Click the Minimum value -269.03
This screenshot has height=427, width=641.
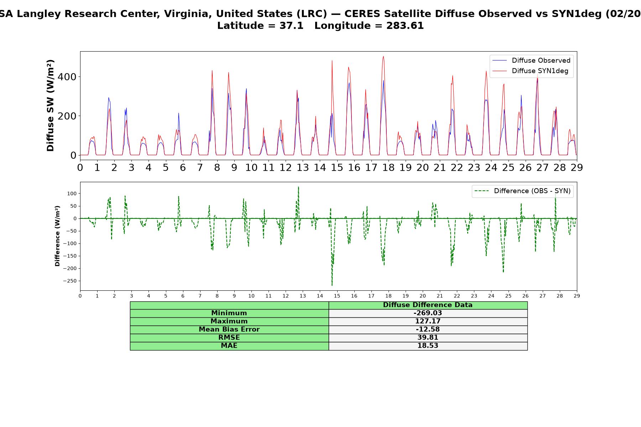(428, 313)
